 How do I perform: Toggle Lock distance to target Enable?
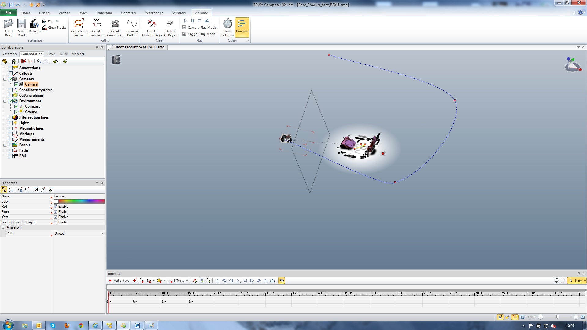[x=56, y=222]
